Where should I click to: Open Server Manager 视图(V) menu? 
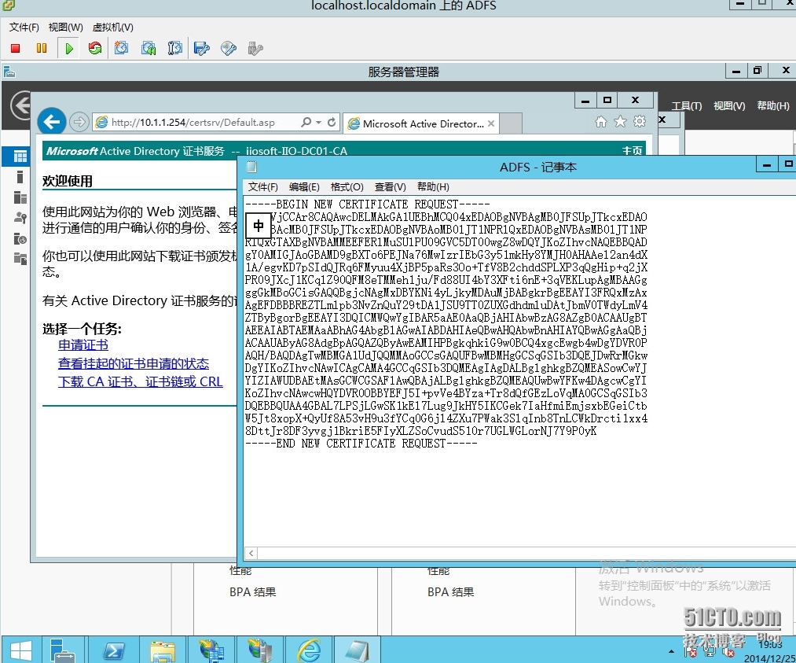(x=729, y=105)
